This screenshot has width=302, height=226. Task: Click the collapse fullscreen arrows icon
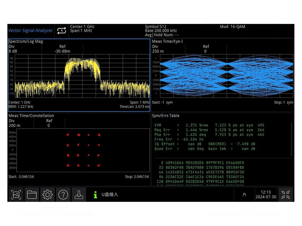(286, 195)
